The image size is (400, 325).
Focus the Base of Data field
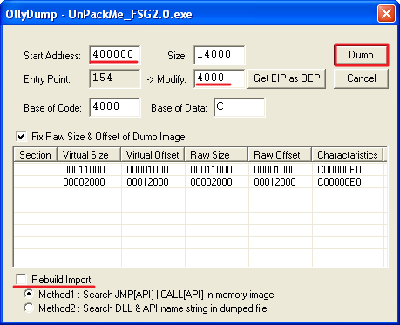pos(240,107)
